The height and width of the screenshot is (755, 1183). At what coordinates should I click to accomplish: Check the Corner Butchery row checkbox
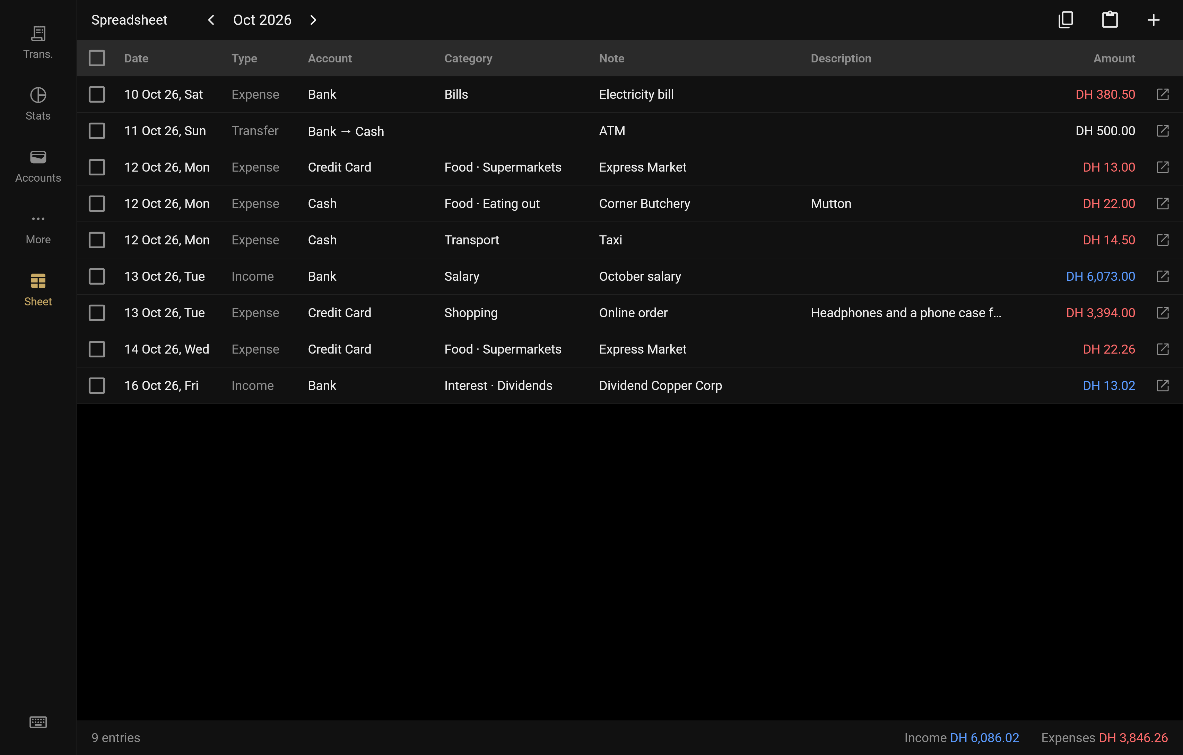(x=97, y=203)
